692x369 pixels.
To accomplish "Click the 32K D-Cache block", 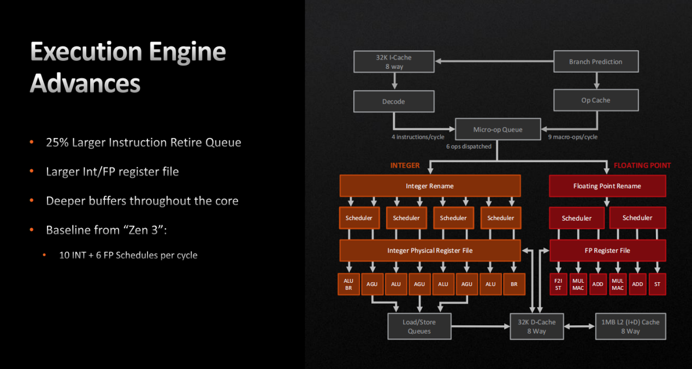I will pos(536,326).
